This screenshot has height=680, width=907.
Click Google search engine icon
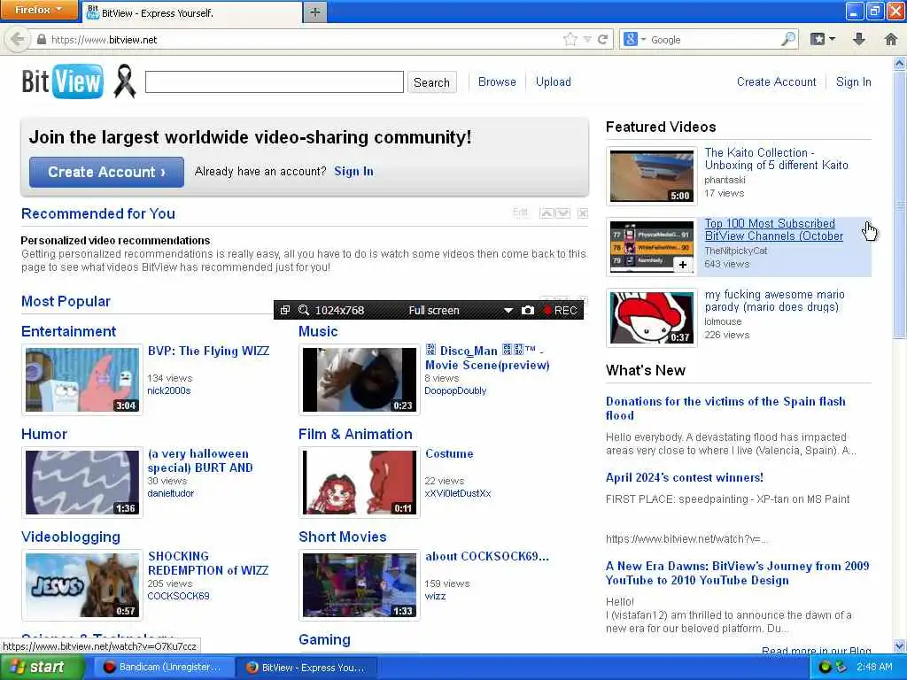tap(631, 39)
